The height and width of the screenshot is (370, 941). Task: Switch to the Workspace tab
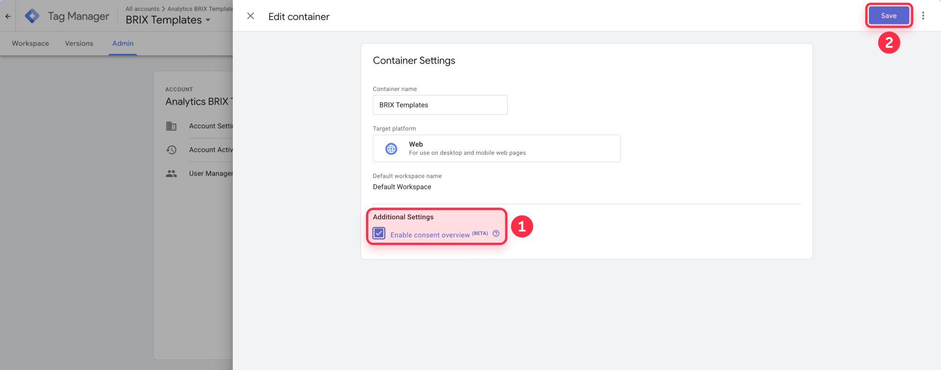(30, 44)
